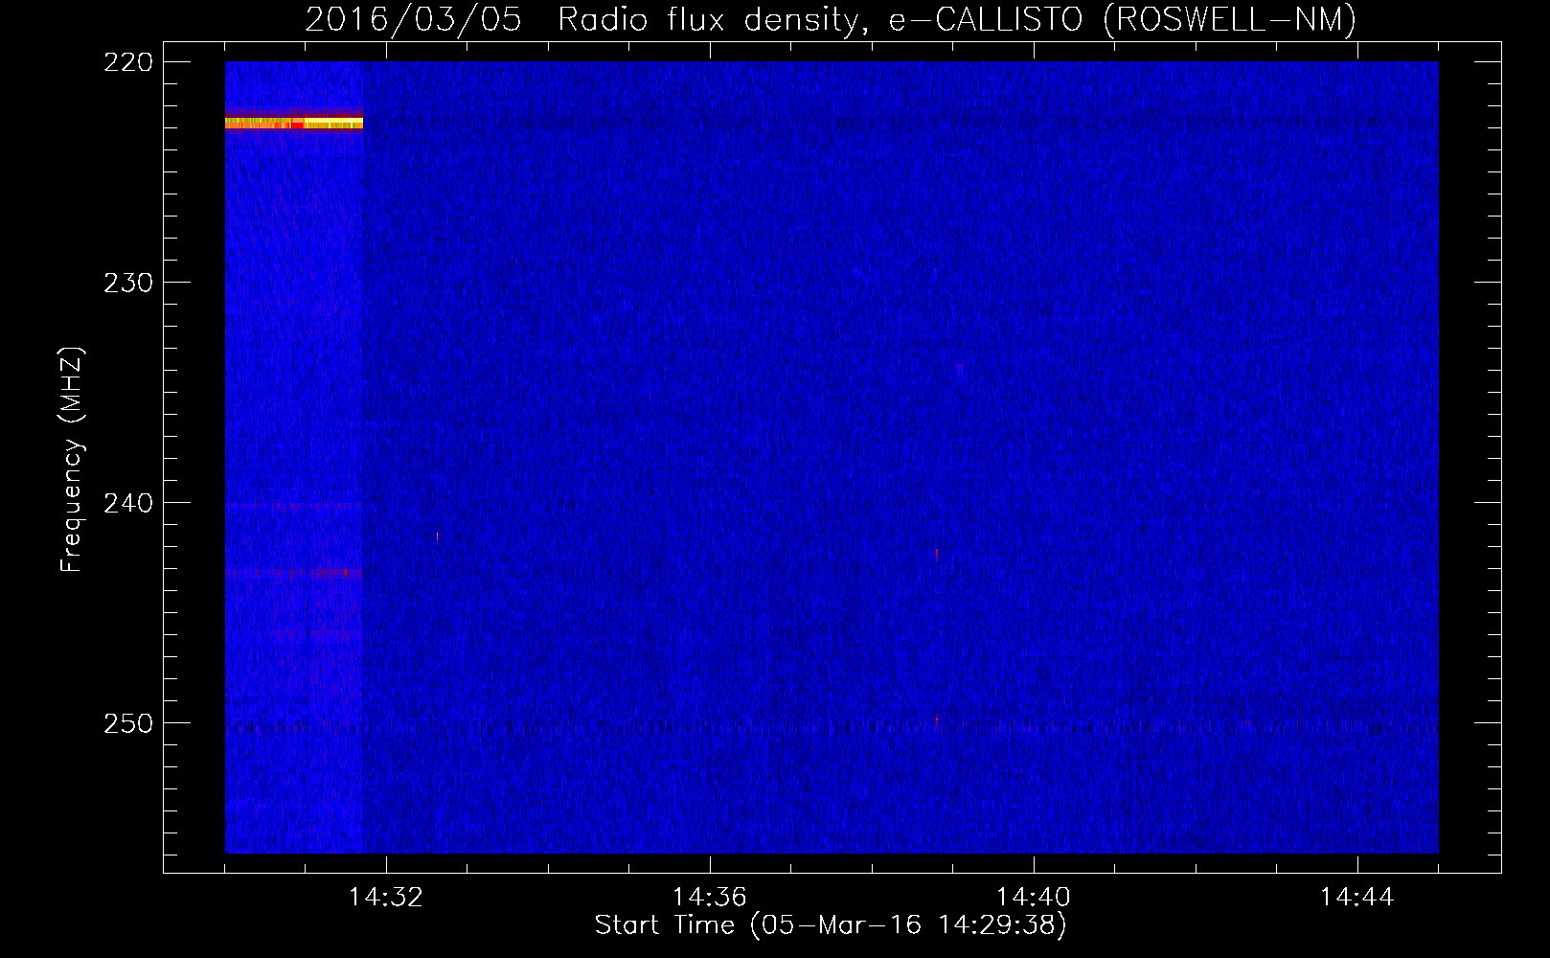The height and width of the screenshot is (958, 1550).
Task: Click the 240 frequency tick label
Action: pyautogui.click(x=128, y=503)
